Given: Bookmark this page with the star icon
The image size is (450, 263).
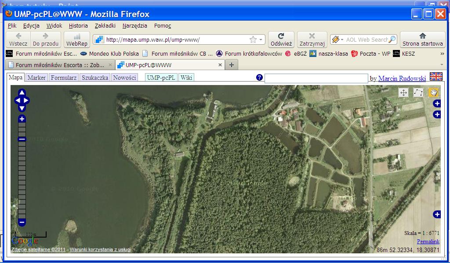Looking at the screenshot, I should [x=253, y=39].
